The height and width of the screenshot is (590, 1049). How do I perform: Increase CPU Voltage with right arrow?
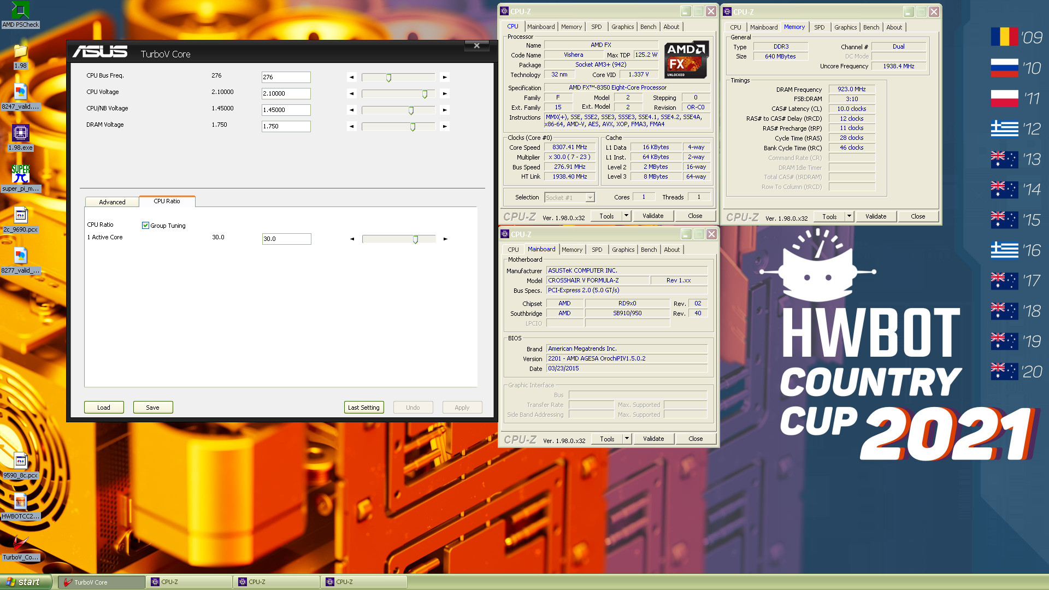point(445,93)
